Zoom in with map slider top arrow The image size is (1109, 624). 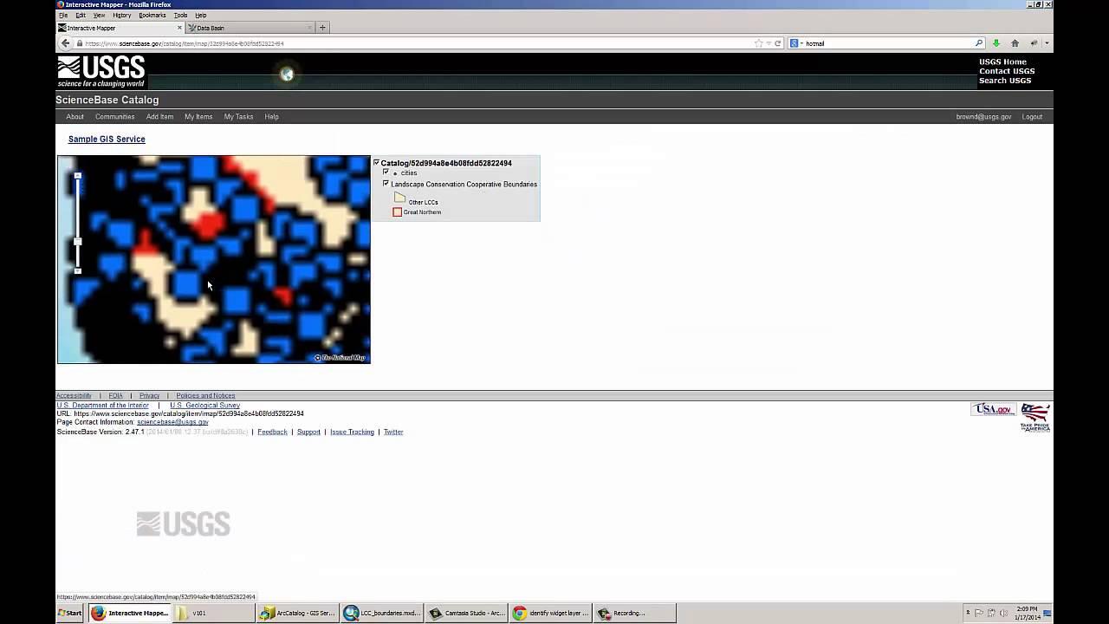(x=78, y=176)
